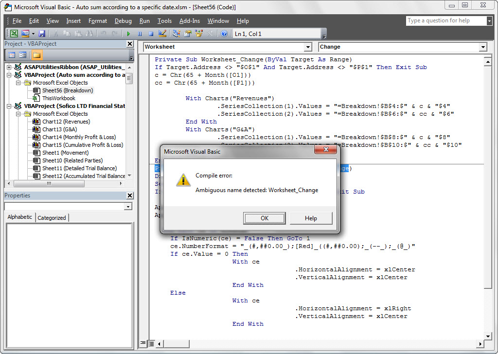498x354 pixels.
Task: Click the Ln 1, Col 1 position indicator
Action: click(x=277, y=34)
